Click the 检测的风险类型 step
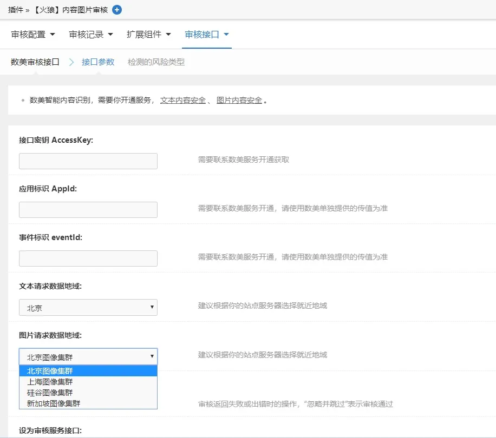The width and height of the screenshot is (496, 438). tap(157, 62)
